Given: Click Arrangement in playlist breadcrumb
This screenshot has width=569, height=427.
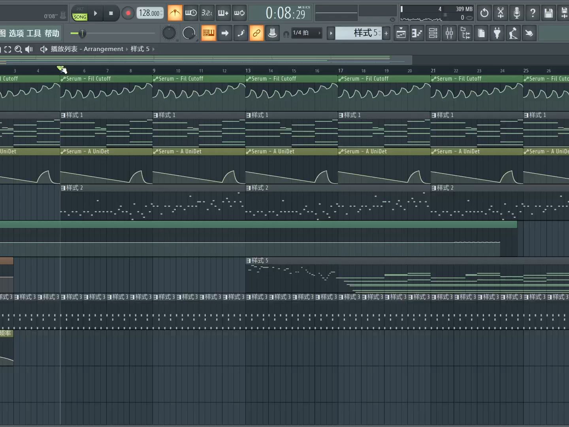Looking at the screenshot, I should click(104, 49).
